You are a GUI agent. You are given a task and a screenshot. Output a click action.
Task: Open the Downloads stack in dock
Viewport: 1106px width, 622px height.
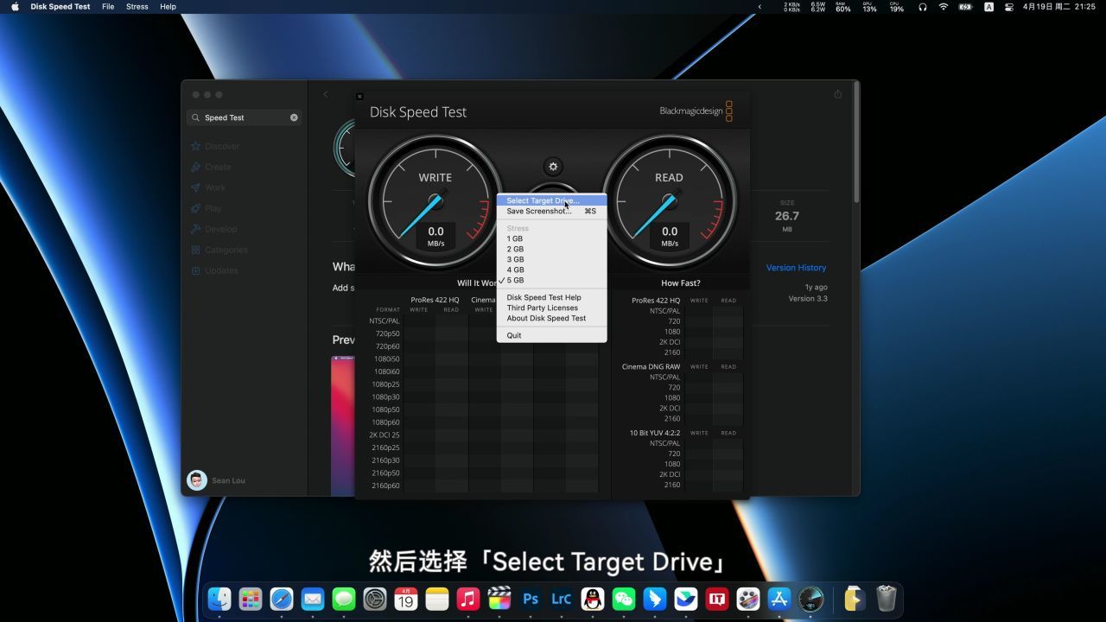(854, 599)
